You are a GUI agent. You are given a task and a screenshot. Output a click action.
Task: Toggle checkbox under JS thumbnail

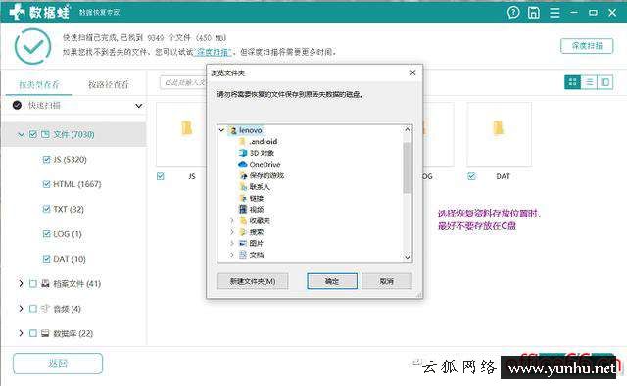coord(161,176)
